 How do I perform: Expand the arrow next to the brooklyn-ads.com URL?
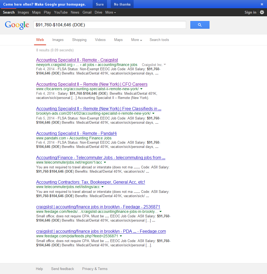pos(153,113)
